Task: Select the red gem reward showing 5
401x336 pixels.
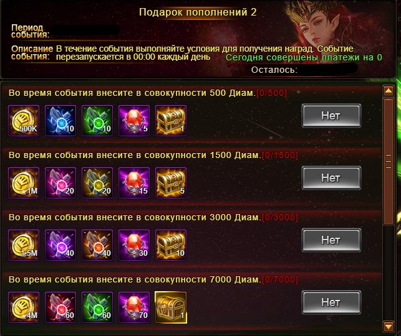Action: coord(134,121)
